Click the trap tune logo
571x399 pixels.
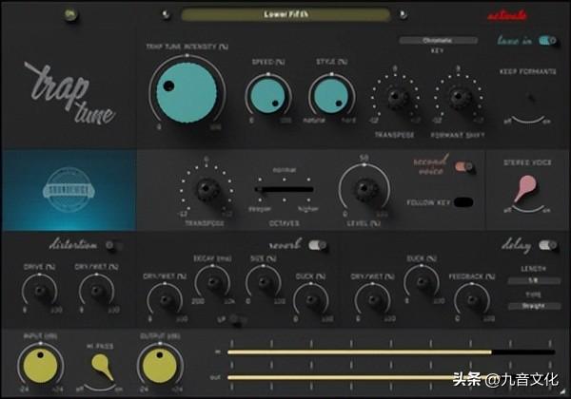[x=69, y=93]
